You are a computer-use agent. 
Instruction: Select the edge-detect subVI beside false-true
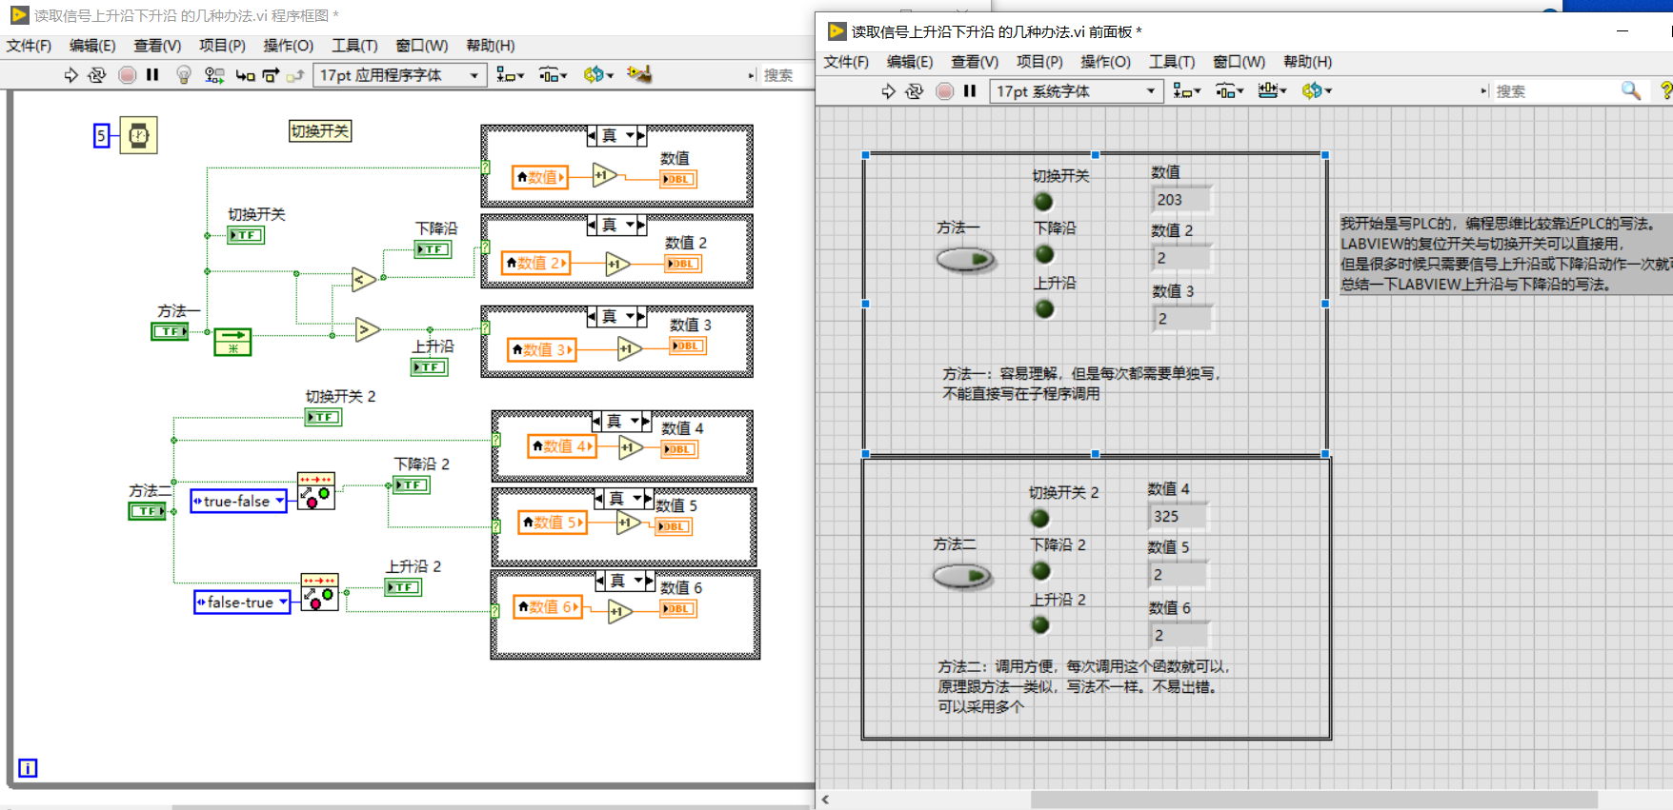pos(319,592)
